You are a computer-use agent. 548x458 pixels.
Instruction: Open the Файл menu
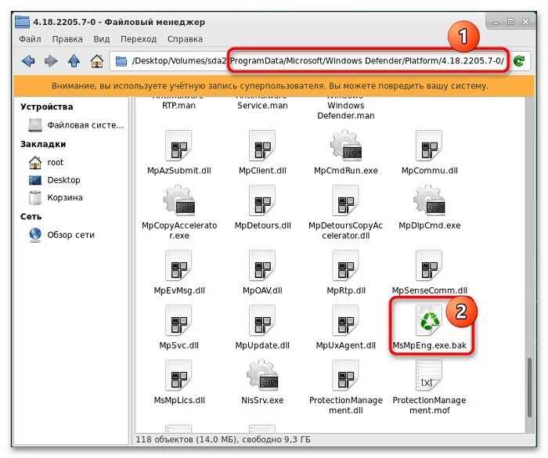pyautogui.click(x=30, y=39)
